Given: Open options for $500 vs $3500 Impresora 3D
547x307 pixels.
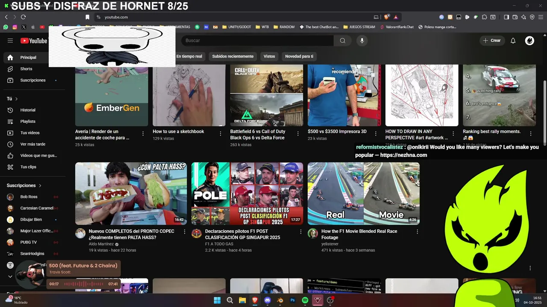Looking at the screenshot, I should click(x=376, y=134).
